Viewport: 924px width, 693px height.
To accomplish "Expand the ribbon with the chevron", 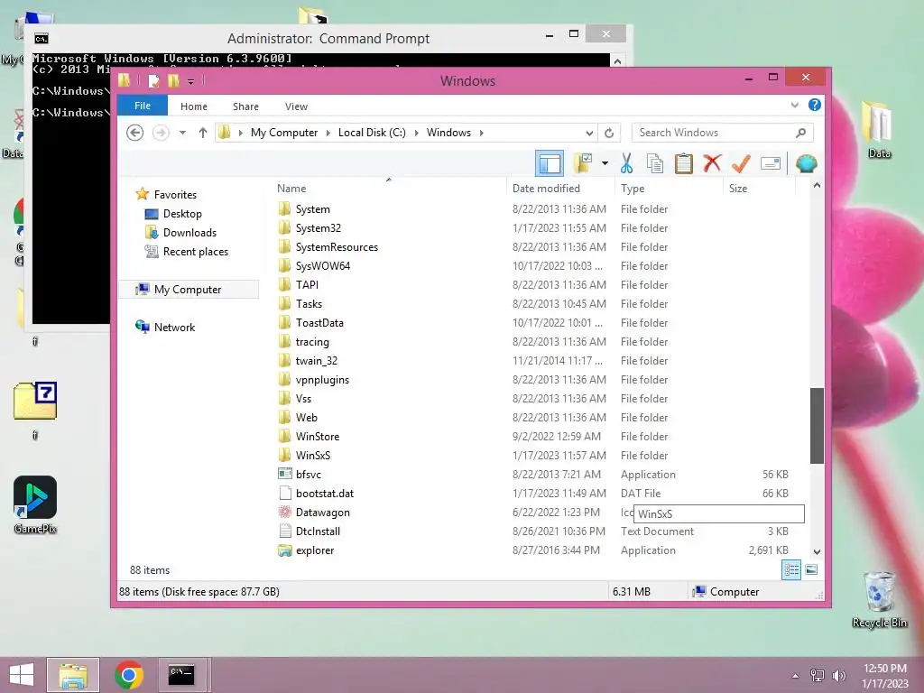I will pos(794,106).
